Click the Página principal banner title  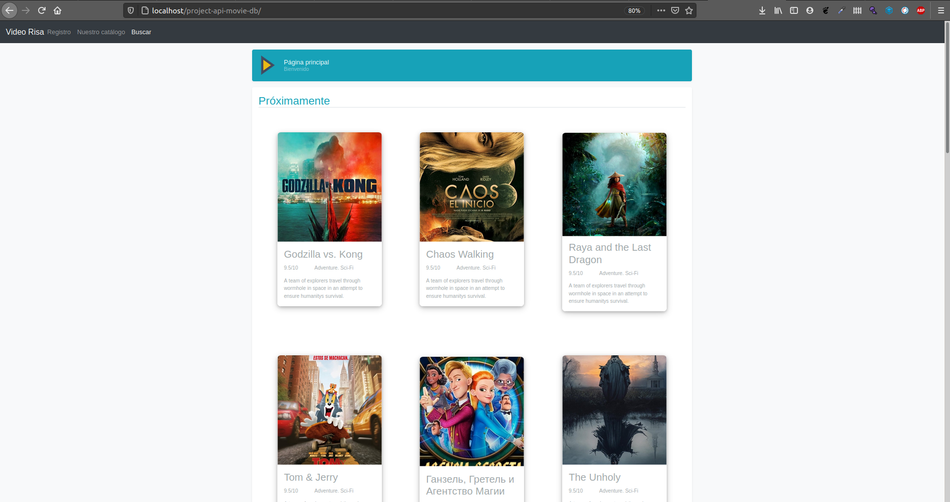(x=306, y=62)
